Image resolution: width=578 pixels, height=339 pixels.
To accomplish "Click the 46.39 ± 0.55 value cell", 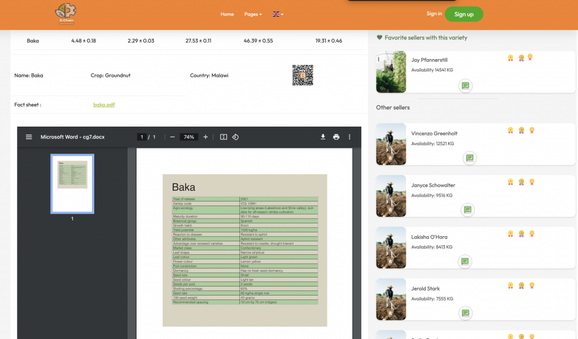I will coord(258,41).
